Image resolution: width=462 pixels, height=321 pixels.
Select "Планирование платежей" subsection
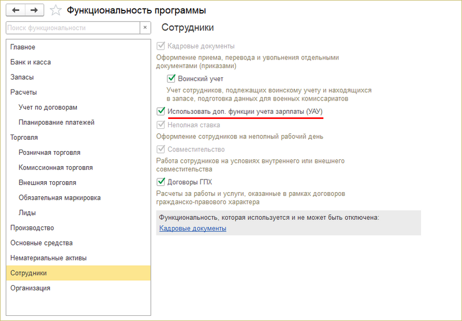79,122
